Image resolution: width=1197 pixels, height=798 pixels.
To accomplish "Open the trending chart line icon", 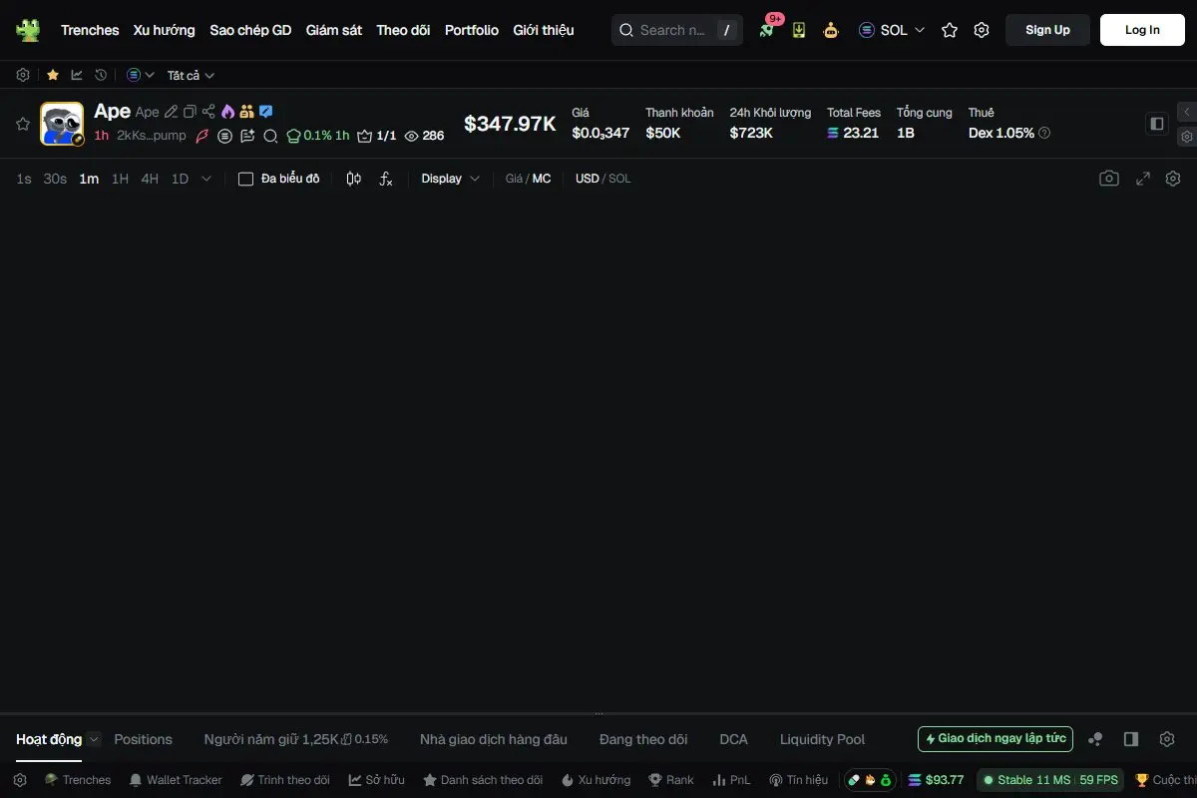I will [x=77, y=75].
